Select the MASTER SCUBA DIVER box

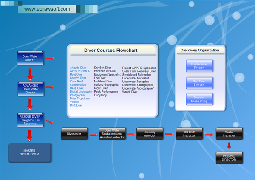coord(30,152)
